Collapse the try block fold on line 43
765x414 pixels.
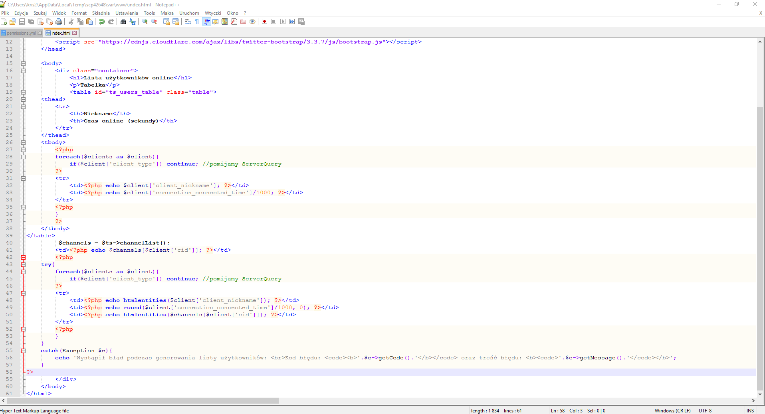23,264
